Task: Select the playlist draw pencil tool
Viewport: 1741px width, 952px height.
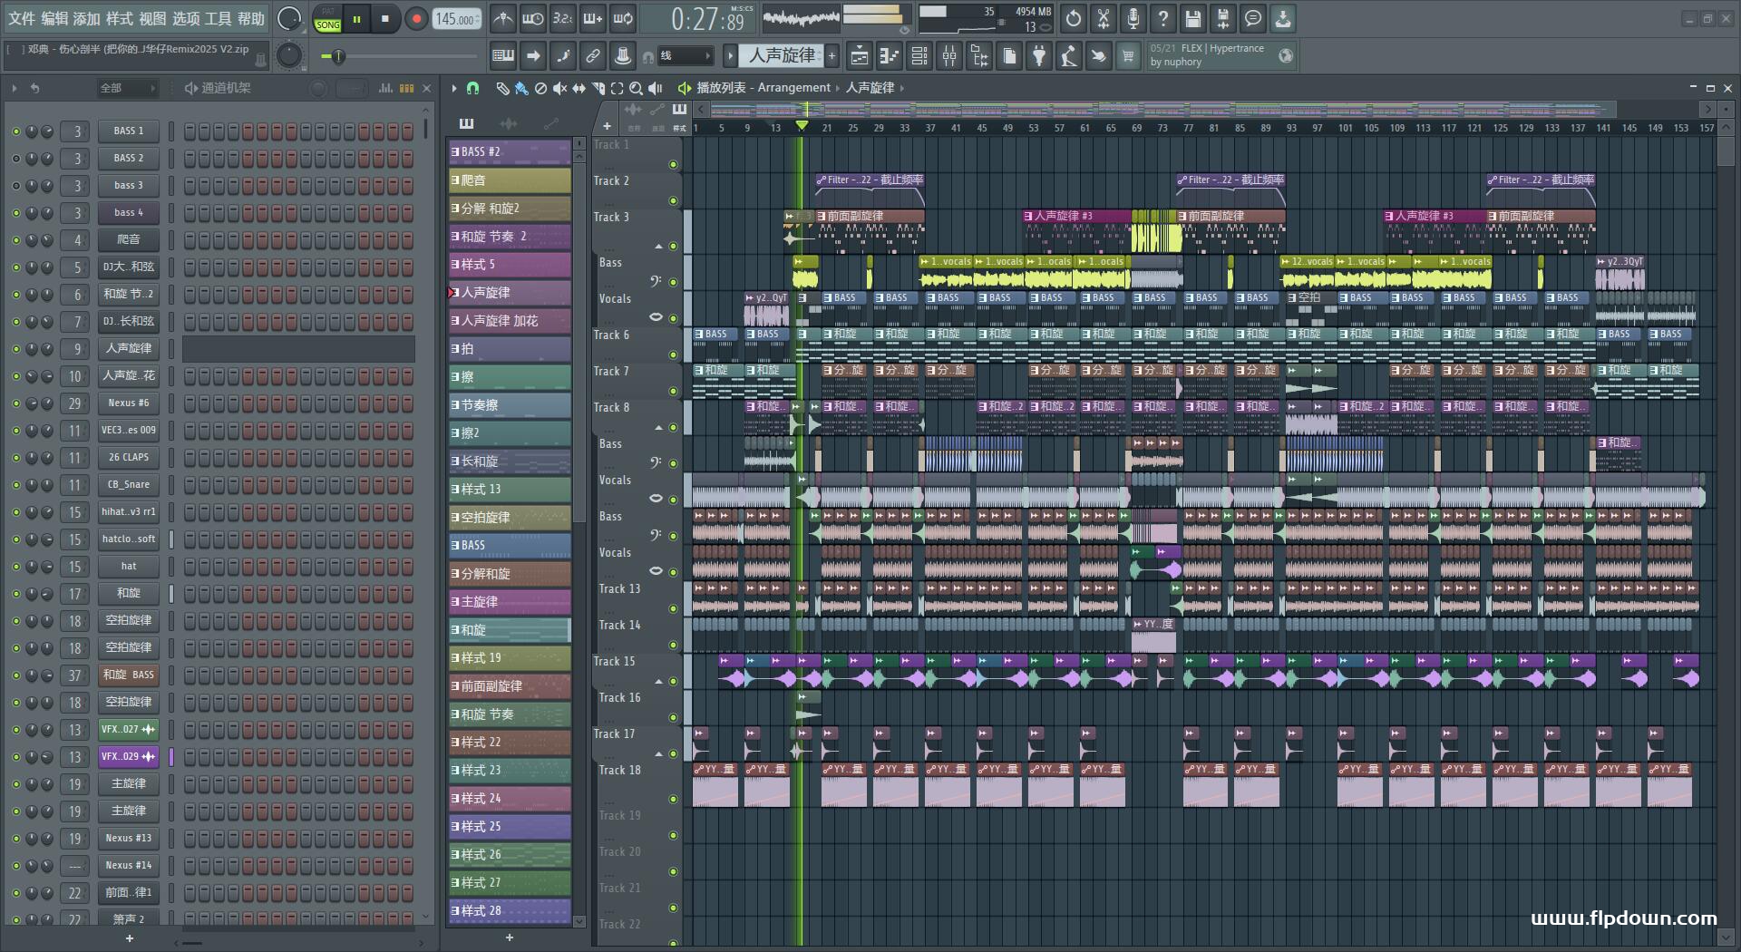Action: coord(502,88)
